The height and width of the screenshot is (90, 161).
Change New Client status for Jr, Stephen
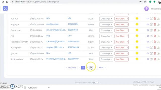click(122, 48)
